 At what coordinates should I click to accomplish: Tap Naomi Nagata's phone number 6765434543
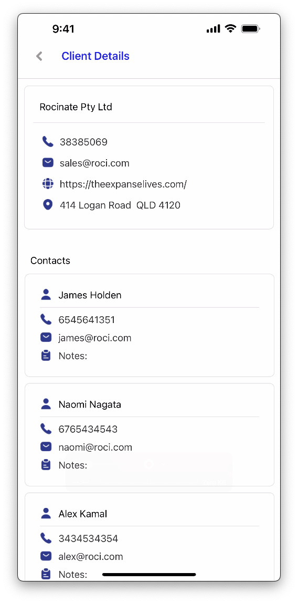[88, 429]
